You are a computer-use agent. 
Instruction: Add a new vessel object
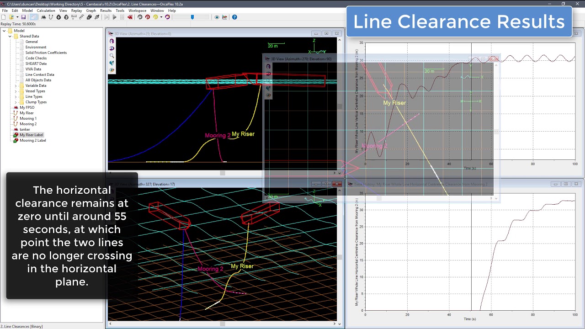pos(43,17)
